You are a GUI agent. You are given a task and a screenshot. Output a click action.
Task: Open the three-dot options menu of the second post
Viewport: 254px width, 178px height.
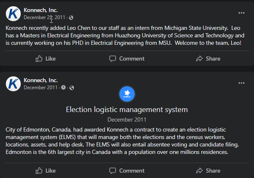point(242,83)
